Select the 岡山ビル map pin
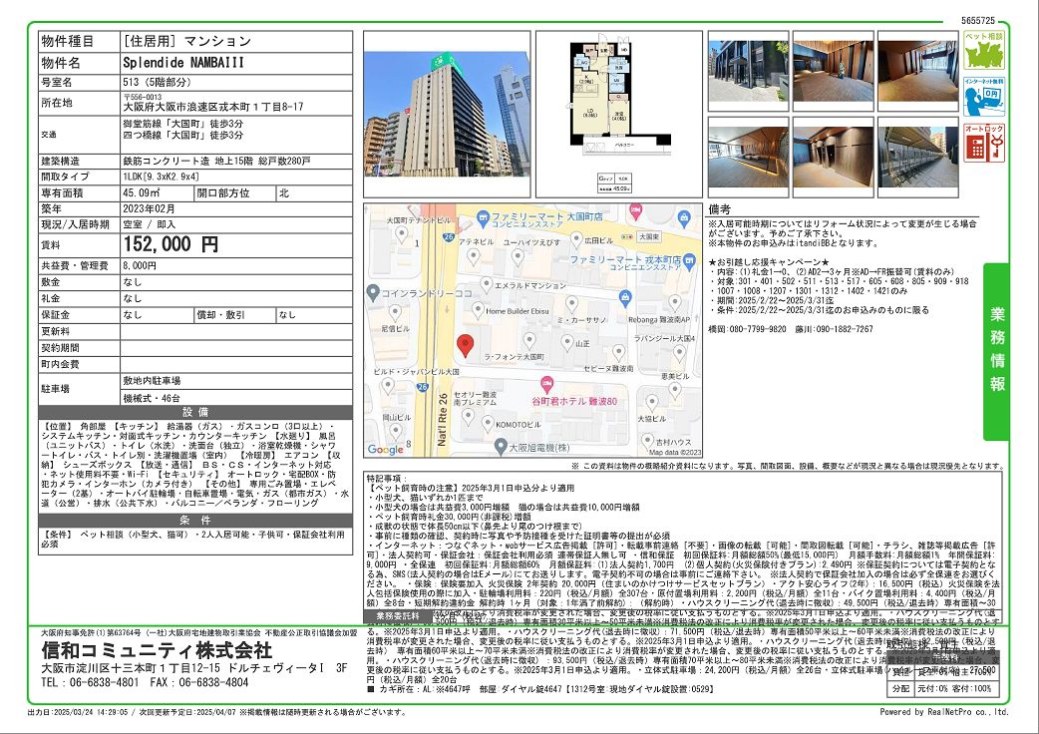 (x=395, y=432)
